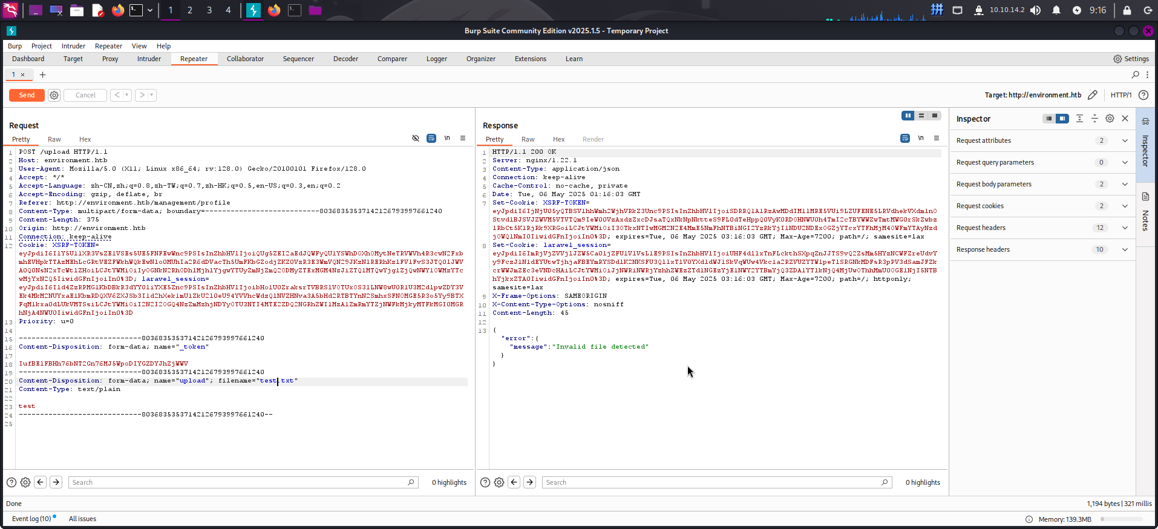1158x529 pixels.
Task: Open Request search settings gear icon
Action: pos(25,482)
